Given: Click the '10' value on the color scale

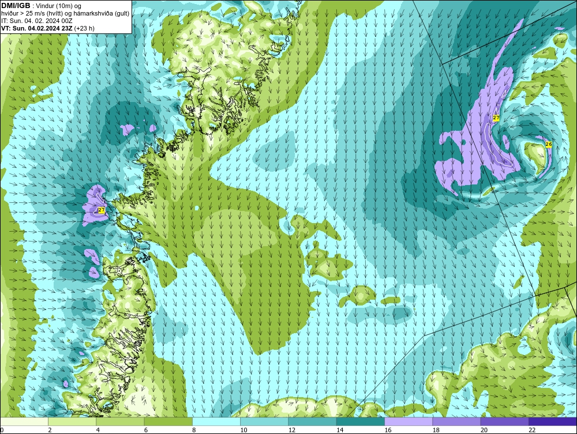Looking at the screenshot, I should click(243, 431).
